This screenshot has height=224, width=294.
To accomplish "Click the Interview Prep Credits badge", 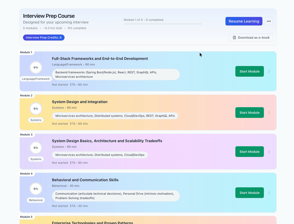I will (43, 37).
